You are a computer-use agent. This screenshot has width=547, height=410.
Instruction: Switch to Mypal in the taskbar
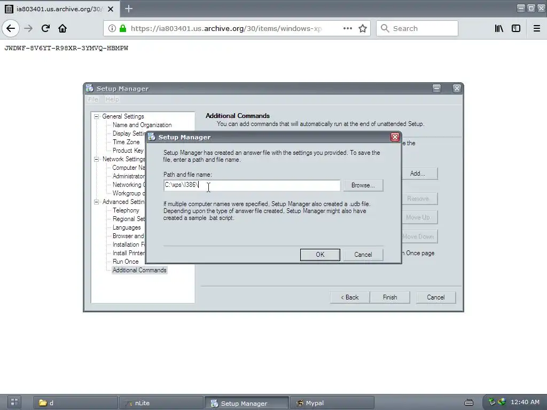[x=332, y=403]
